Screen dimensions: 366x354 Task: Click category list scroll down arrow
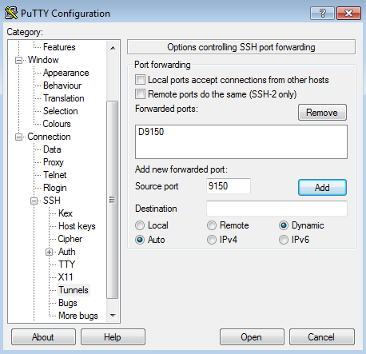113,316
